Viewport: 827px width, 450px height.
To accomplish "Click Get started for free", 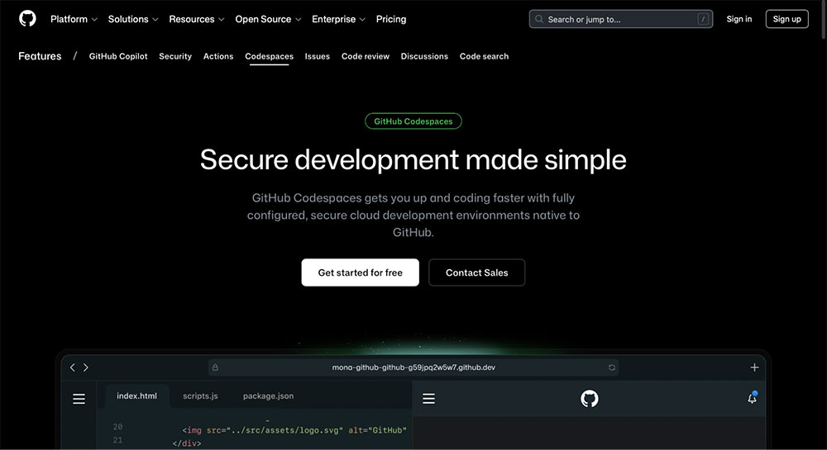I will tap(360, 272).
